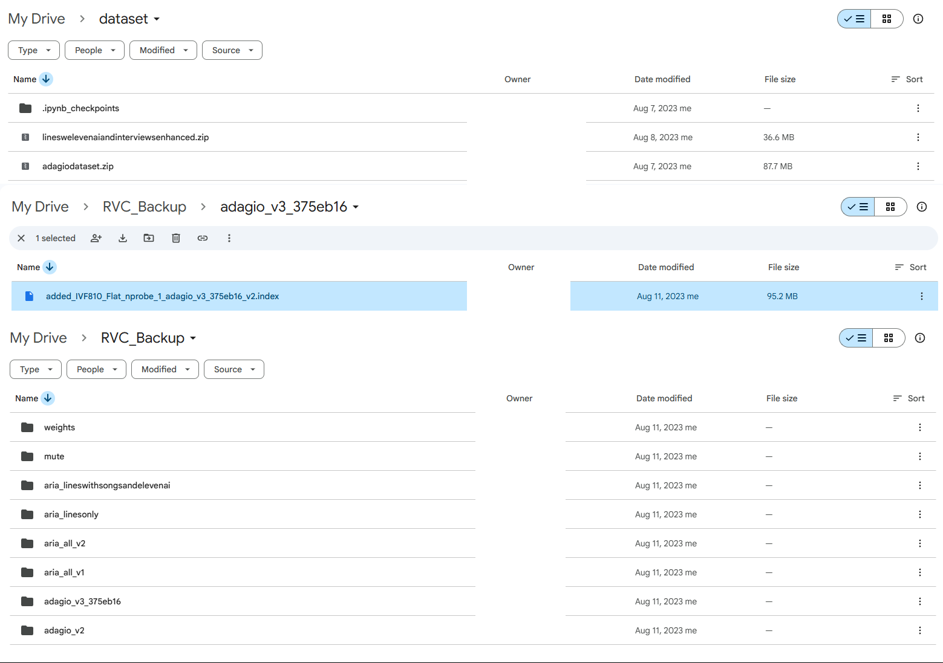Select the weights folder
The height and width of the screenshot is (663, 943).
point(472,427)
